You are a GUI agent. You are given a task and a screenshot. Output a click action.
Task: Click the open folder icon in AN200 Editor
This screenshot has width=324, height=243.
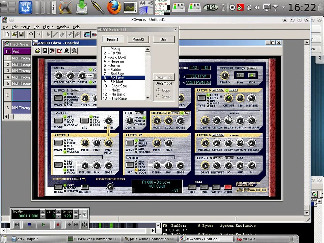37,51
